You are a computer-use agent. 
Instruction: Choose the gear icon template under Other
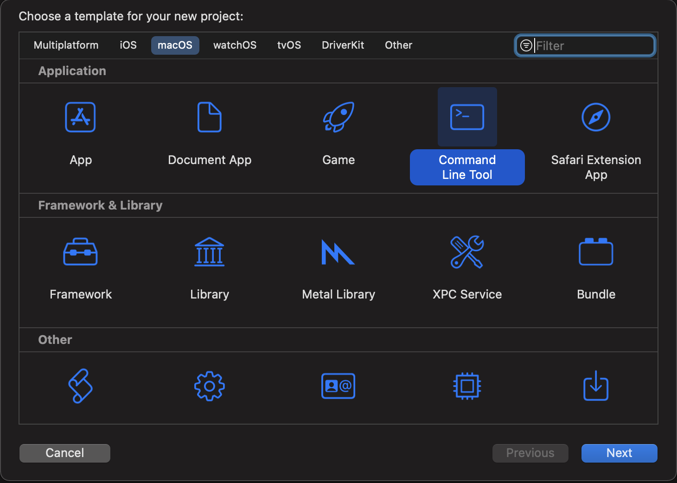tap(209, 386)
